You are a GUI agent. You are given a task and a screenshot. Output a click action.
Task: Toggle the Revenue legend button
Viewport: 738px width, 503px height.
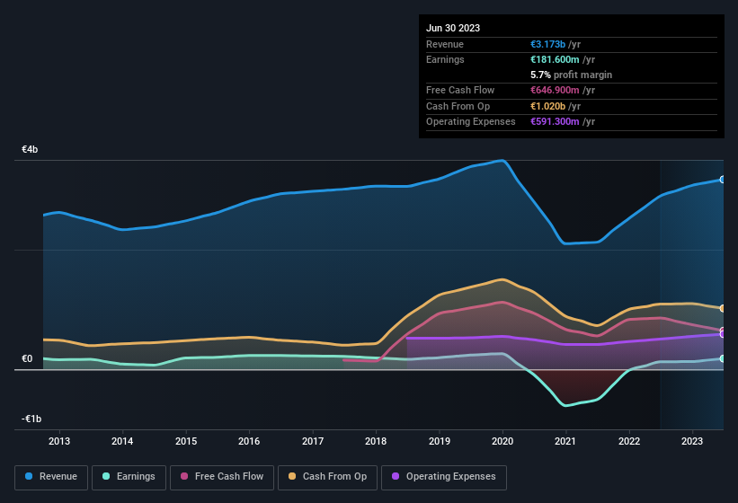coord(51,478)
